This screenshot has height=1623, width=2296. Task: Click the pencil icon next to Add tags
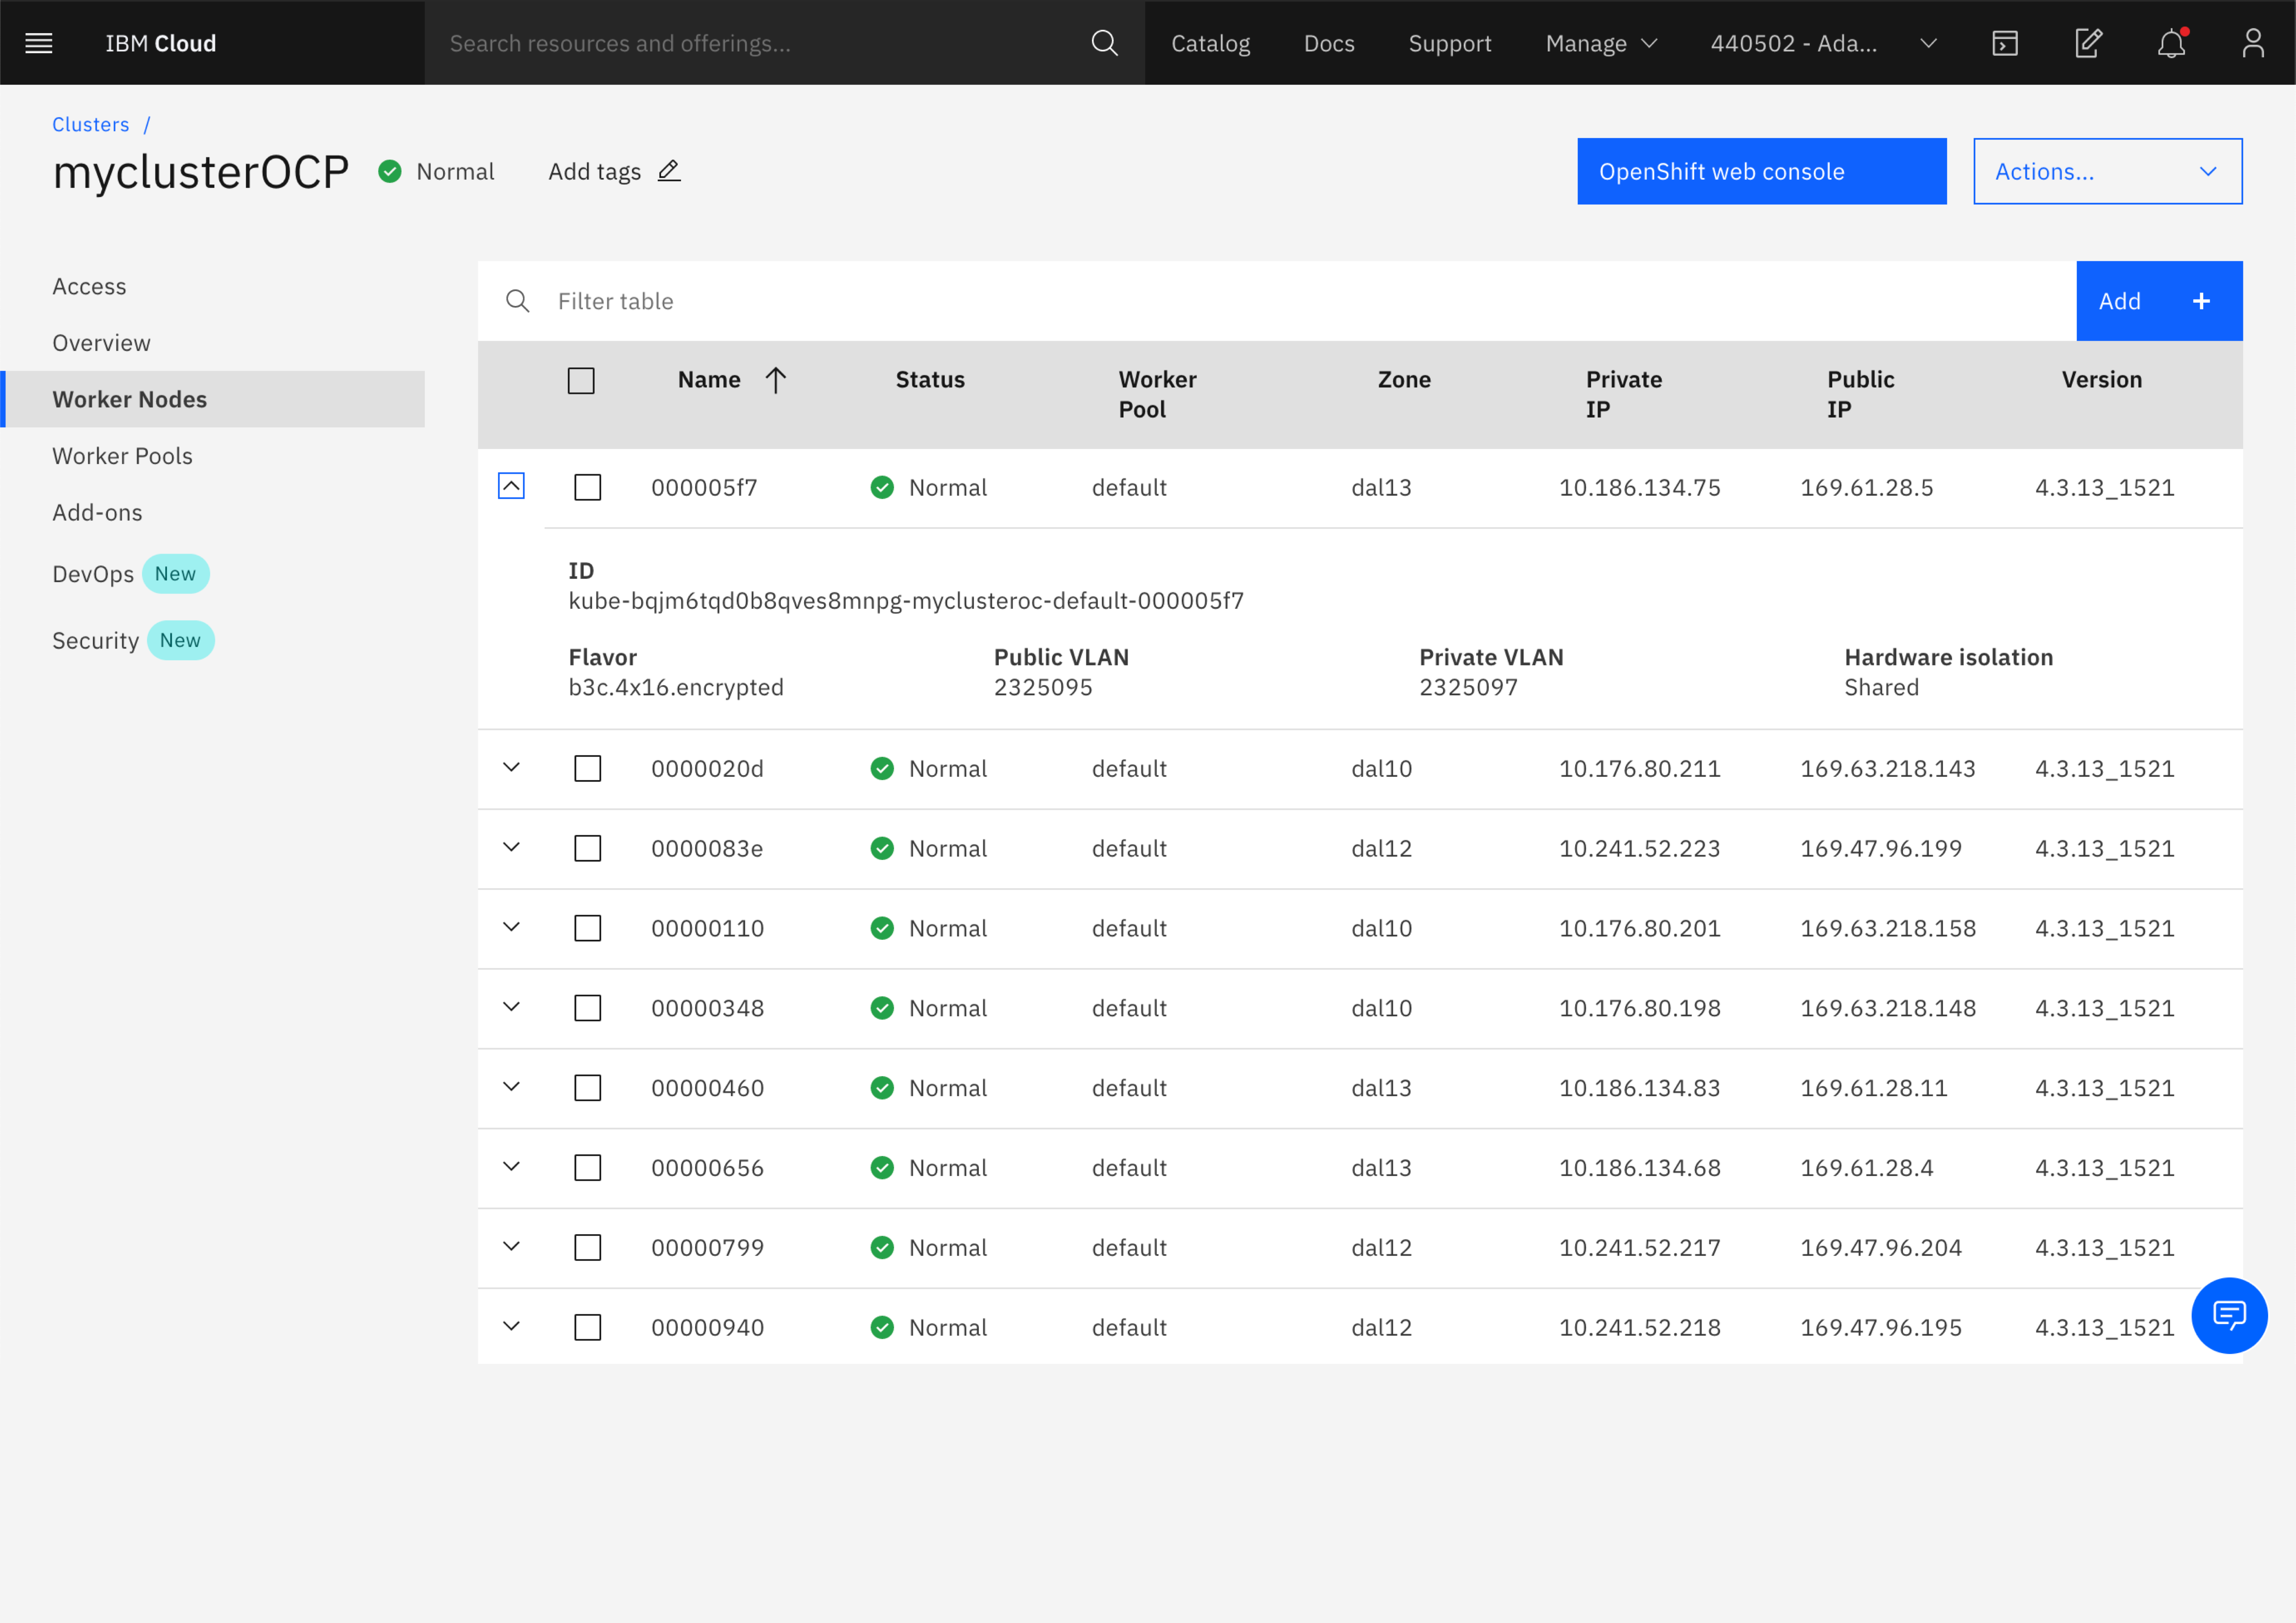click(x=669, y=171)
